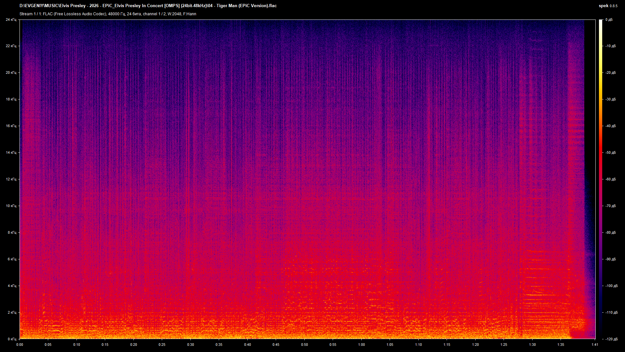The height and width of the screenshot is (352, 625).
Task: Click the 0:20 time axis label
Action: 133,345
